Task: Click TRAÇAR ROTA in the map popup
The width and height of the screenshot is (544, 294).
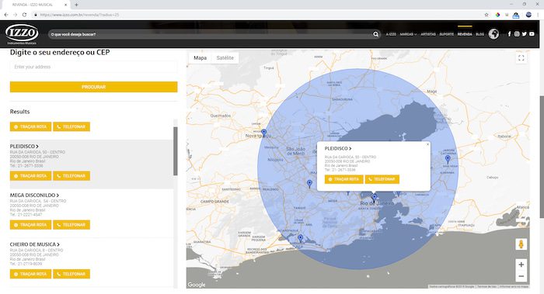Action: coord(343,179)
